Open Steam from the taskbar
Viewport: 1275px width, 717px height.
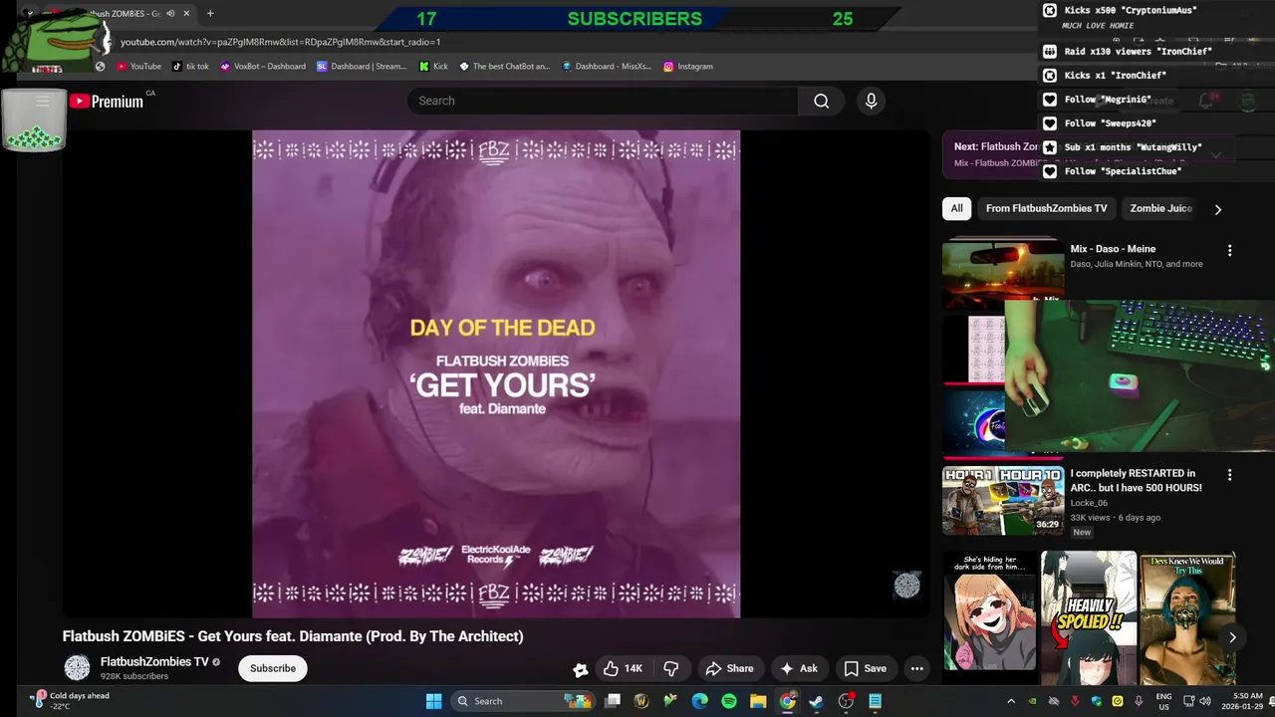click(817, 701)
